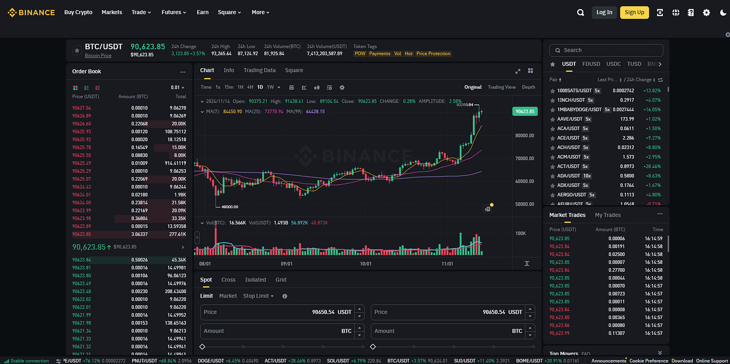Collapse the Vol(BTC) indicator row chevron
Viewport: 730px width, 364px height.
point(202,223)
